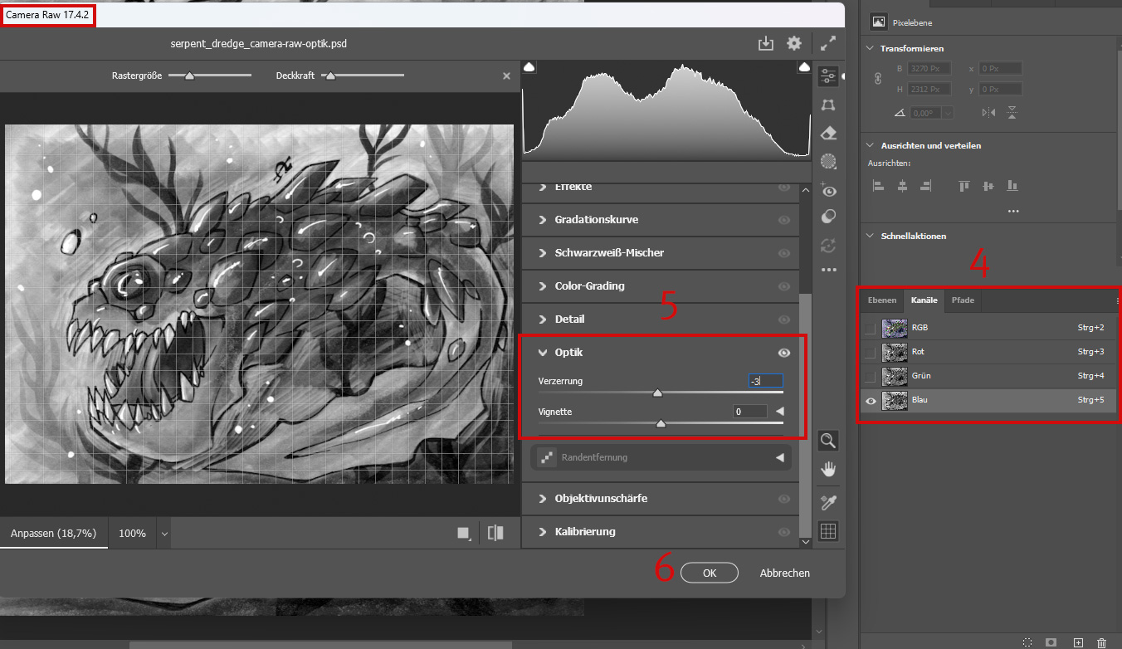
Task: Show the RGB channel visibility
Action: [x=870, y=329]
